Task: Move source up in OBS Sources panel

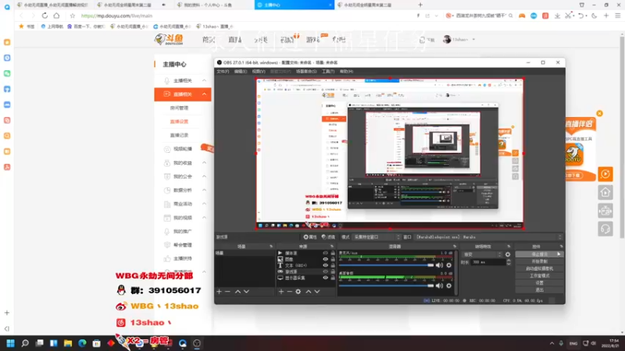Action: [308, 292]
